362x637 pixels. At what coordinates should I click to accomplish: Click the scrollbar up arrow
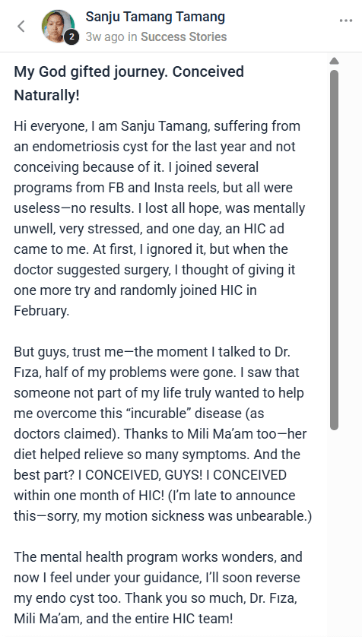334,61
